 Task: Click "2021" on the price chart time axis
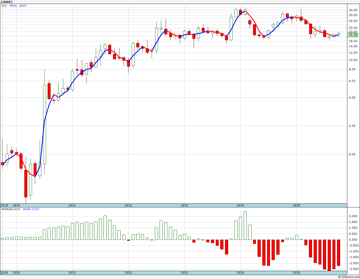click(x=72, y=205)
